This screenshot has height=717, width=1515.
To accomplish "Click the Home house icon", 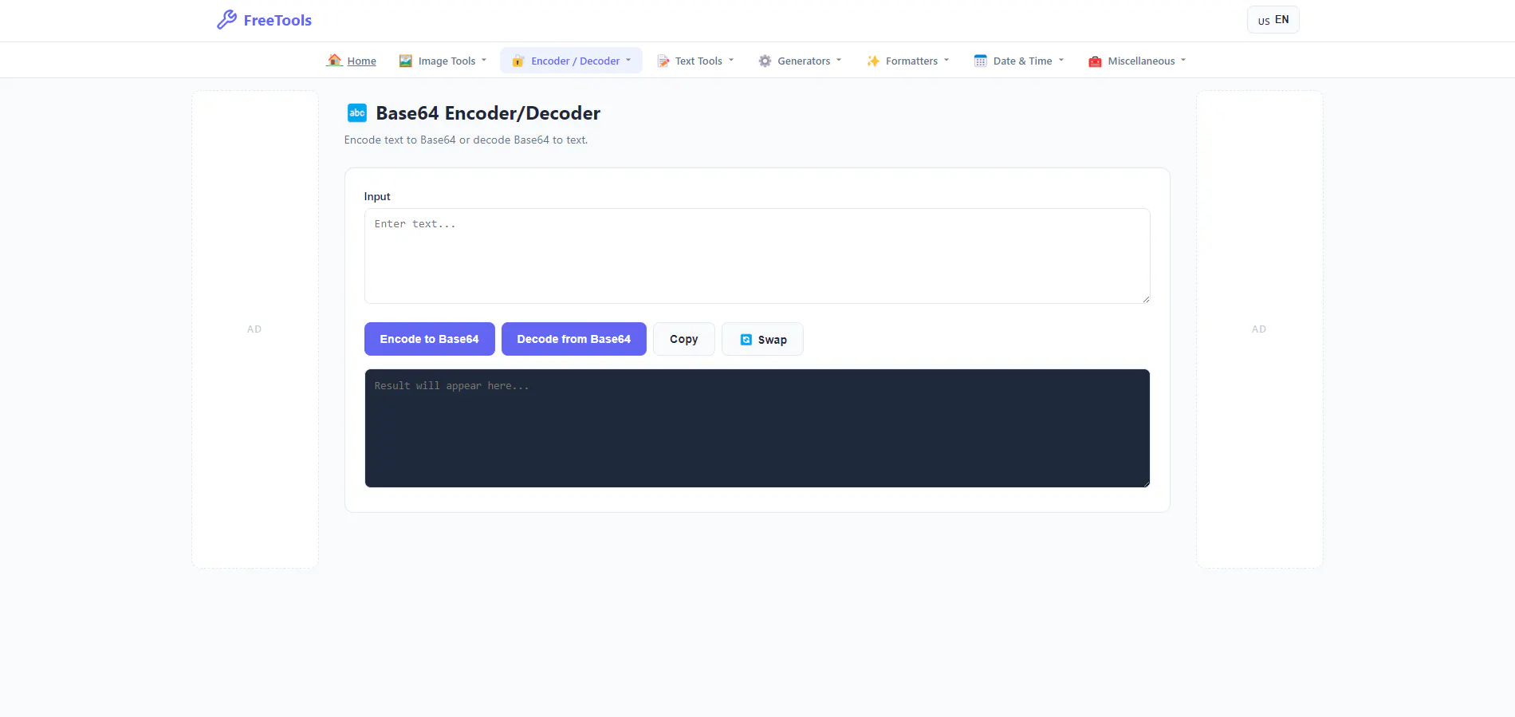I will [335, 61].
